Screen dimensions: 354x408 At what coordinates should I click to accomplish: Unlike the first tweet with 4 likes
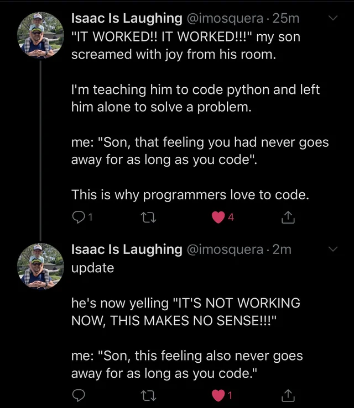218,218
